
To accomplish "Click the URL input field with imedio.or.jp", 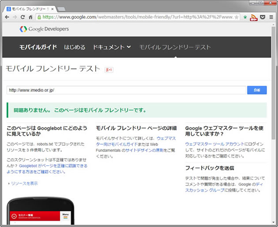I will coord(126,90).
